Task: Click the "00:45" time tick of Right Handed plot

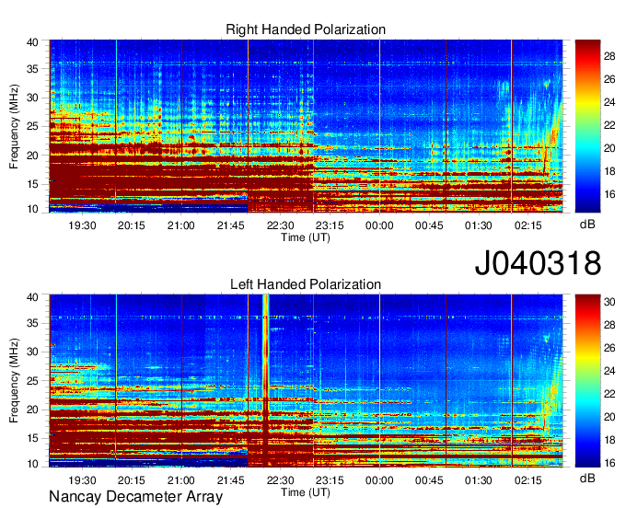Action: pos(429,225)
